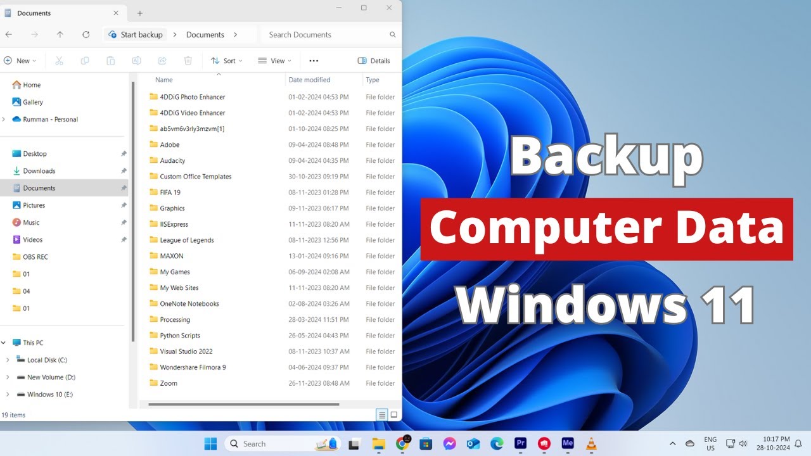
Task: Click the Rename icon in toolbar
Action: click(x=136, y=61)
